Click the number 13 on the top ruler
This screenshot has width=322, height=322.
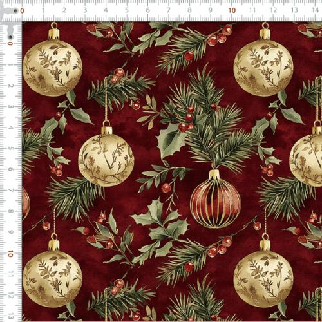click(294, 10)
